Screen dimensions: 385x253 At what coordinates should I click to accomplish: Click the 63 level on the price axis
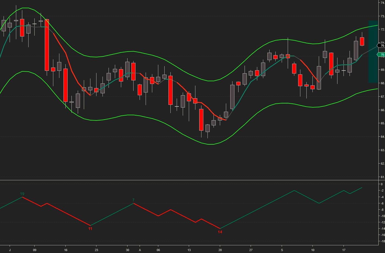(x=383, y=150)
